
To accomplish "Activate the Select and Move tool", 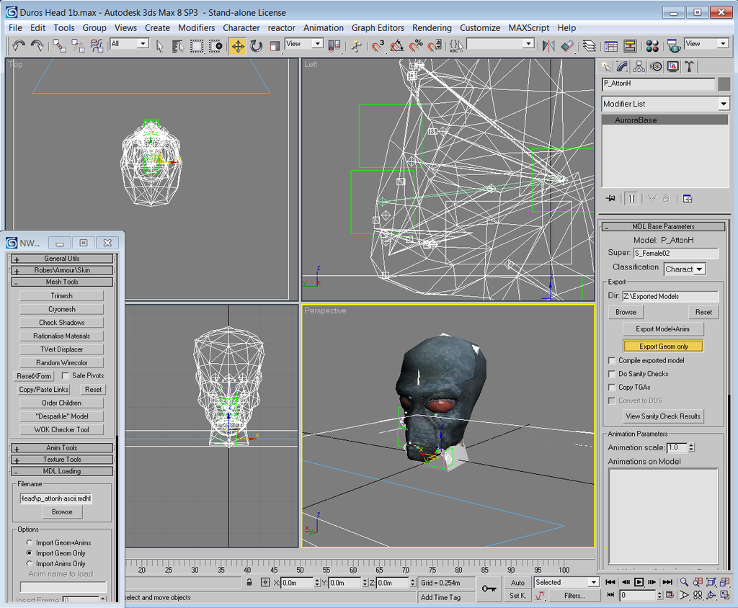I will 238,45.
